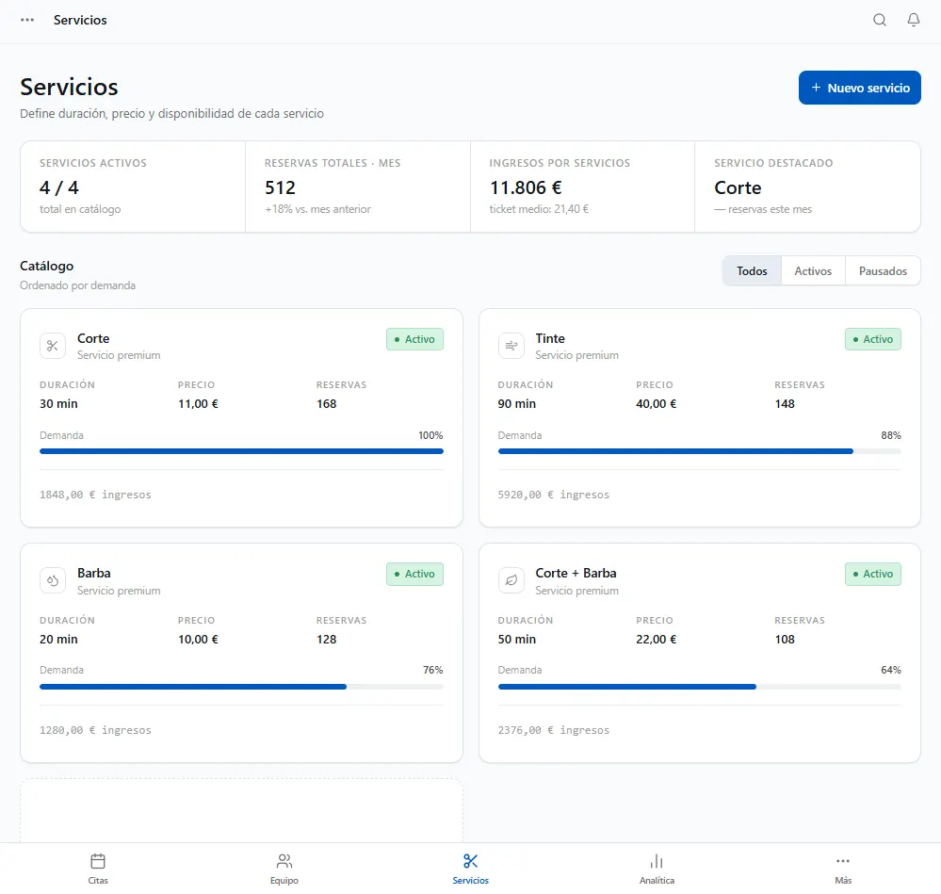This screenshot has width=941, height=894.
Task: Toggle the Activo badge on Tinte
Action: 872,339
